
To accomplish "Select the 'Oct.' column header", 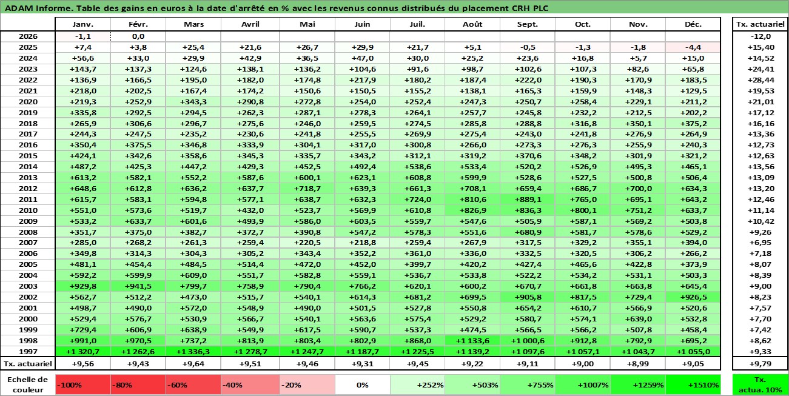I will pyautogui.click(x=583, y=24).
